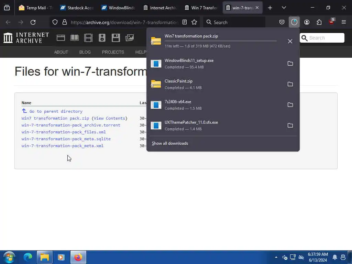Open win-7-transformation-pack_archive.torrent link
The height and width of the screenshot is (264, 352).
pos(71,125)
